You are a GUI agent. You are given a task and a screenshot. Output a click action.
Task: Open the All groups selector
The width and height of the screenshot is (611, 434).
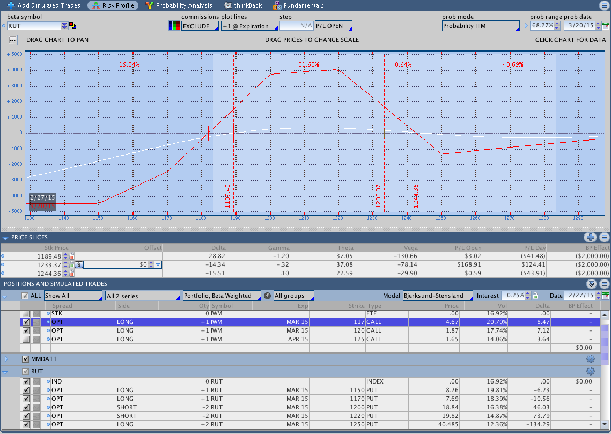pyautogui.click(x=294, y=296)
